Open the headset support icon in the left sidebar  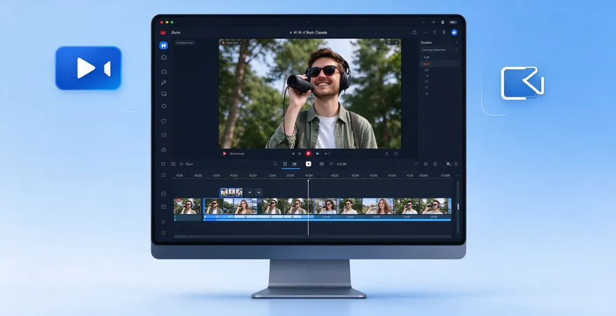(163, 106)
